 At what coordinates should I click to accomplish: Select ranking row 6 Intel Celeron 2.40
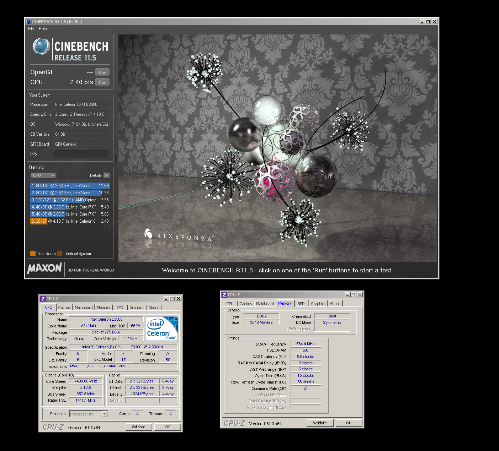(x=70, y=221)
